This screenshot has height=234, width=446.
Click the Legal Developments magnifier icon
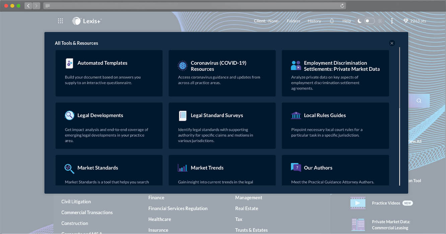(69, 115)
